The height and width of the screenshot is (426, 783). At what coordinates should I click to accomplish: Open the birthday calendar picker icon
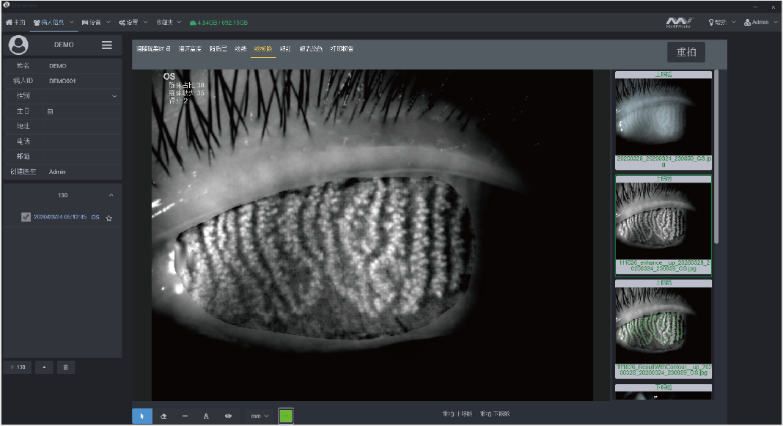tap(50, 111)
